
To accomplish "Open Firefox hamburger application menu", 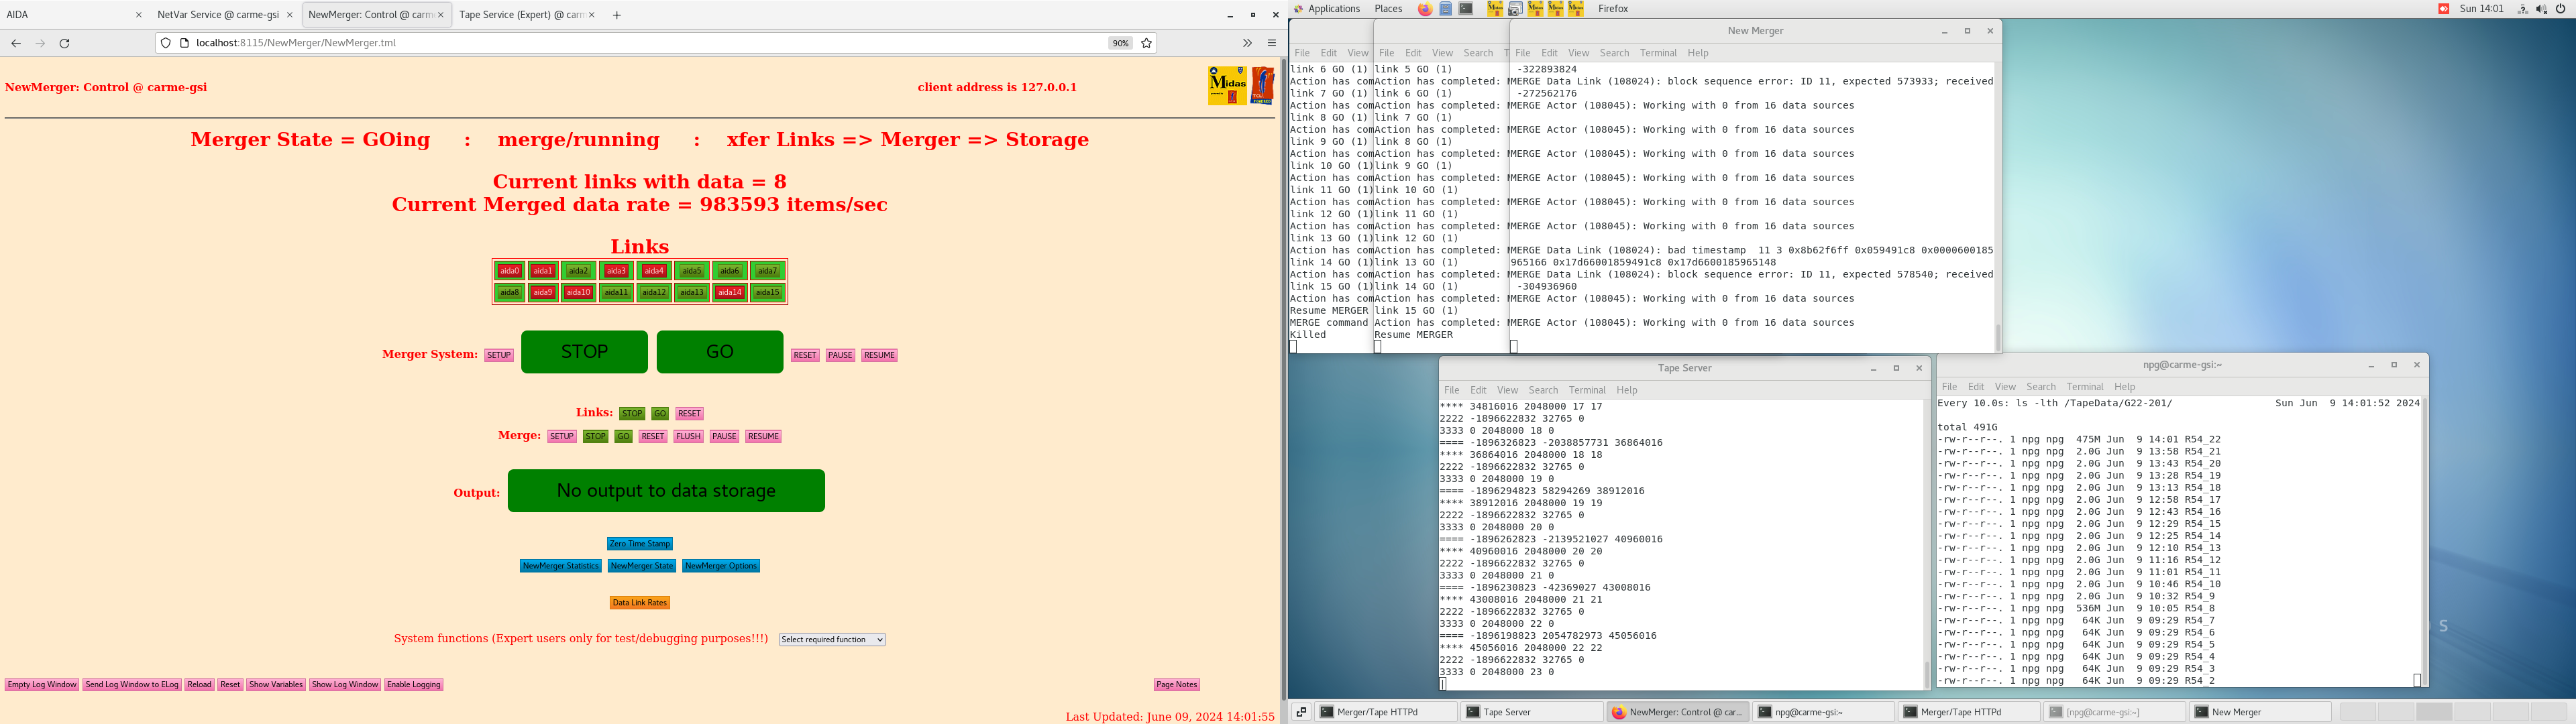I will (1271, 43).
